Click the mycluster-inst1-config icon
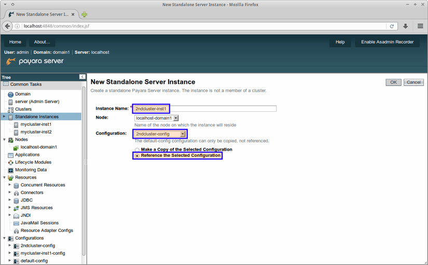Screen dimensions: 428x265 [x=16, y=254]
